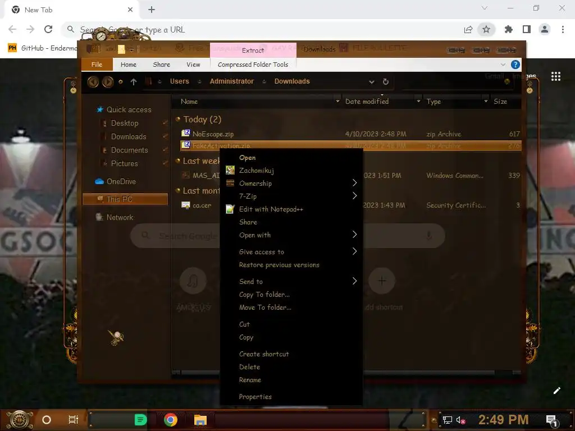The image size is (575, 431).
Task: Sort files by Date modified column
Action: point(367,102)
